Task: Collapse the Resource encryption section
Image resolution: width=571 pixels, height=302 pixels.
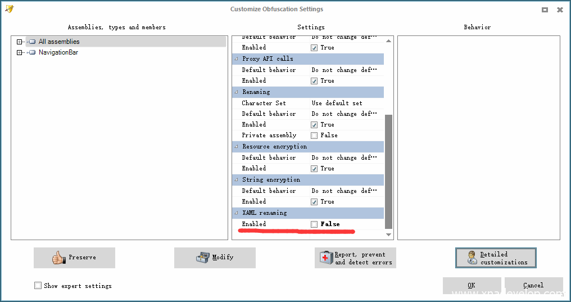Action: pos(237,147)
